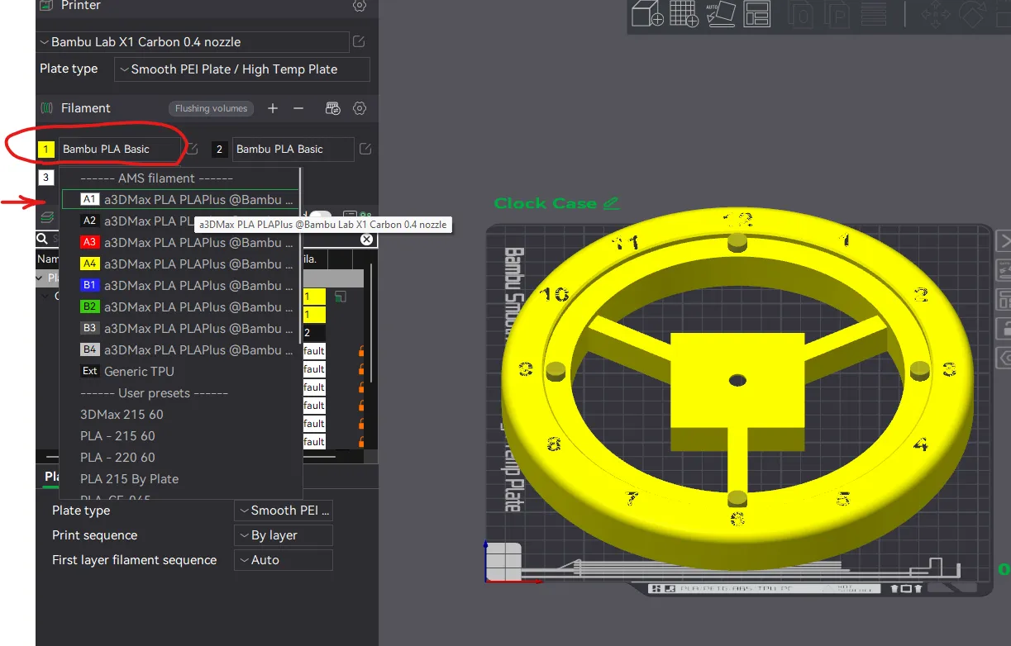Add a new model using the cube-plus icon

click(x=647, y=14)
